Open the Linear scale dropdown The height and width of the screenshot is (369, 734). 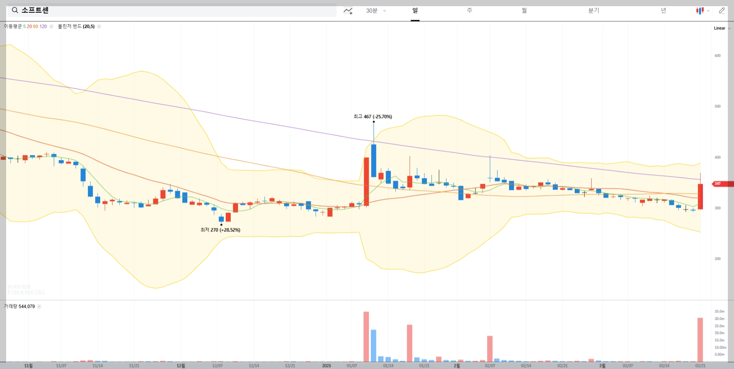point(722,28)
